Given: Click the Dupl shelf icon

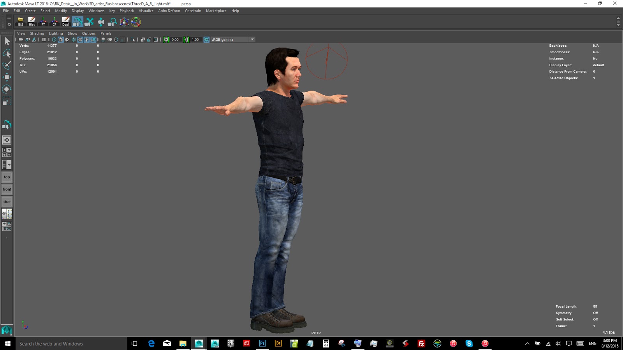Looking at the screenshot, I should click(66, 22).
